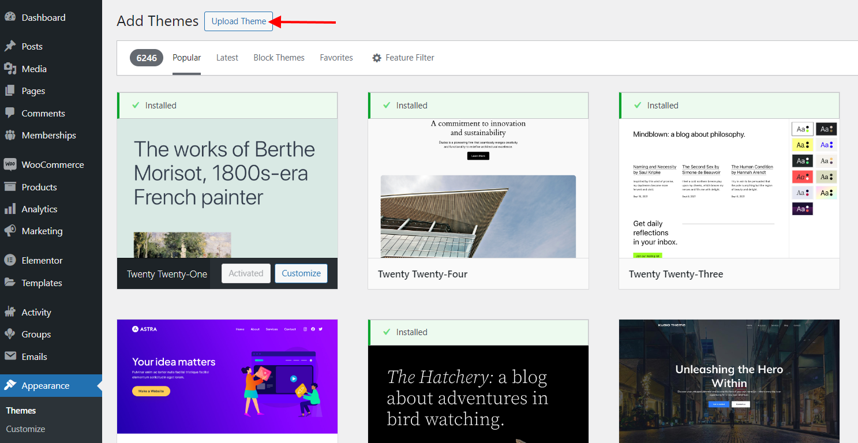
Task: Switch to the Latest themes tab
Action: pos(227,58)
